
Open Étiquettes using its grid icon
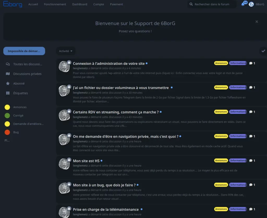coord(7,93)
